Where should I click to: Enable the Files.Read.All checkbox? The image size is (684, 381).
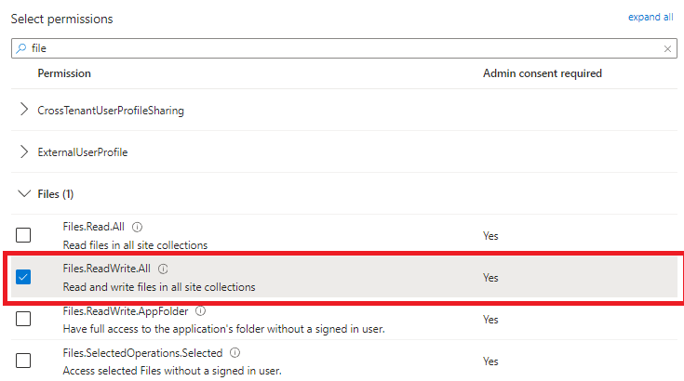tap(23, 235)
